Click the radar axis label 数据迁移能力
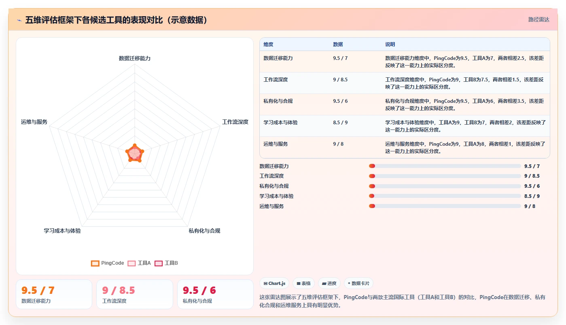 (x=135, y=58)
